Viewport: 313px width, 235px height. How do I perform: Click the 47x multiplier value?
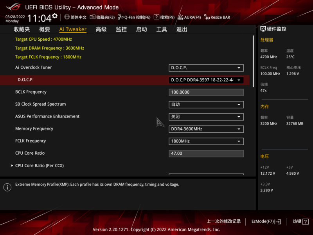pos(263,90)
